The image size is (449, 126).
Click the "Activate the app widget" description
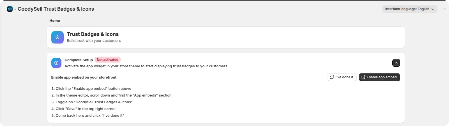coord(146,66)
